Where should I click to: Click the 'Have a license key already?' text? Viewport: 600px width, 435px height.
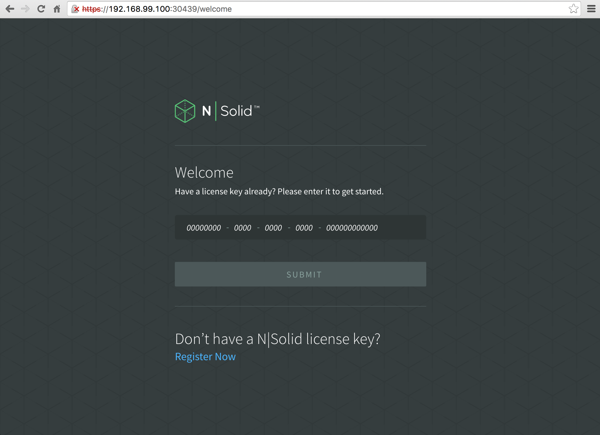(279, 192)
